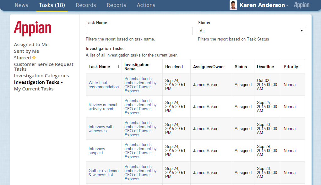Open the Records tab
Viewport: 321px width, 185px height.
tap(86, 5)
